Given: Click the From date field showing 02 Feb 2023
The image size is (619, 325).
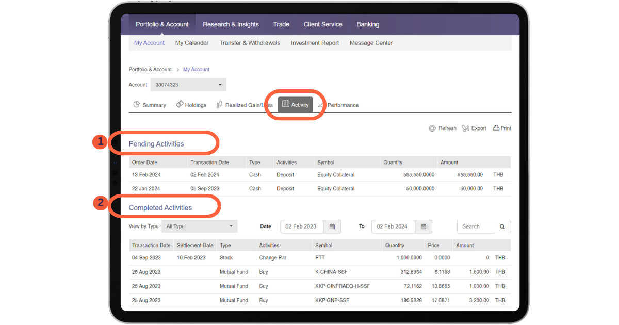Looking at the screenshot, I should pos(302,226).
